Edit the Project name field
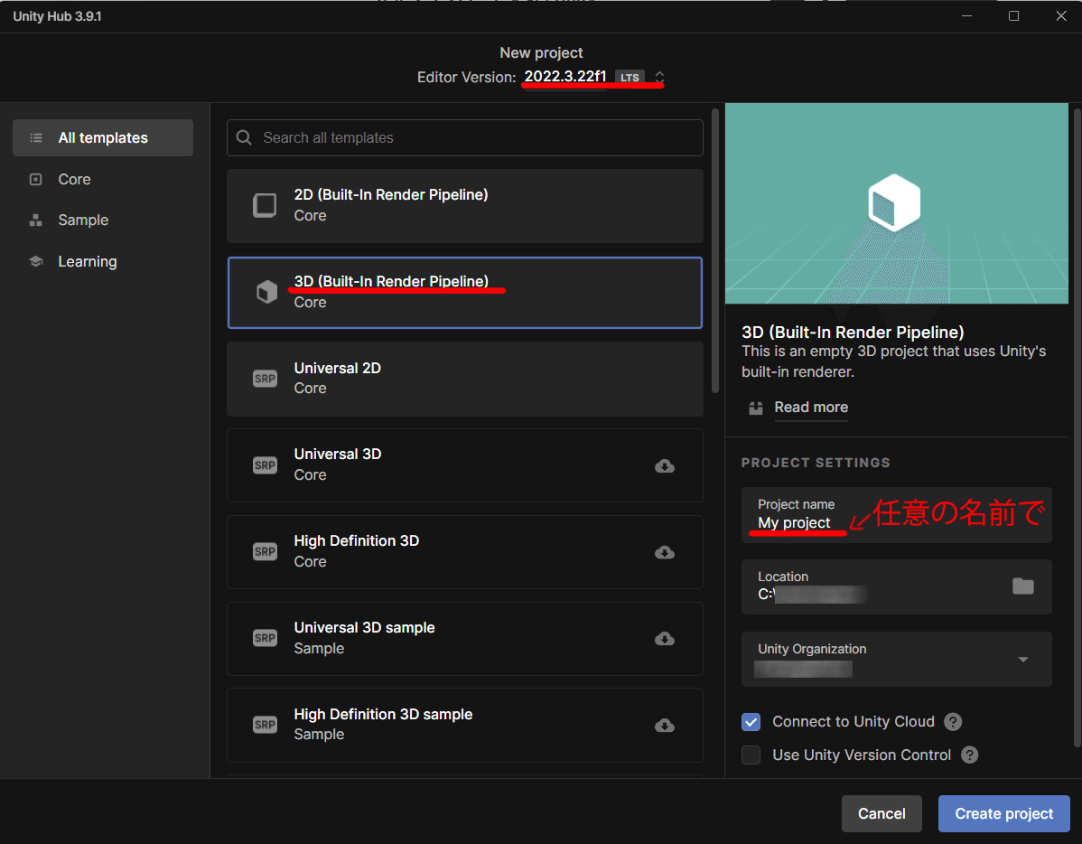This screenshot has width=1082, height=844. click(x=896, y=515)
